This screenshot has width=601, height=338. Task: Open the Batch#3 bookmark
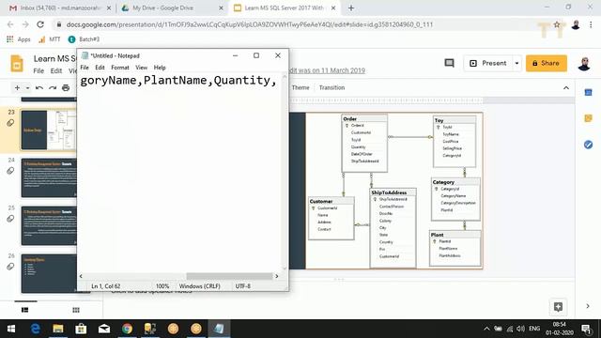coord(84,39)
